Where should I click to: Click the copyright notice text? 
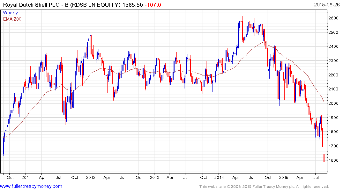(264, 187)
